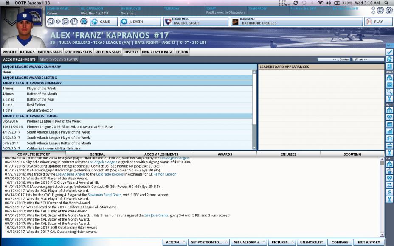This screenshot has width=394, height=246.
Task: Select the News Involving Player subtab
Action: pyautogui.click(x=59, y=59)
